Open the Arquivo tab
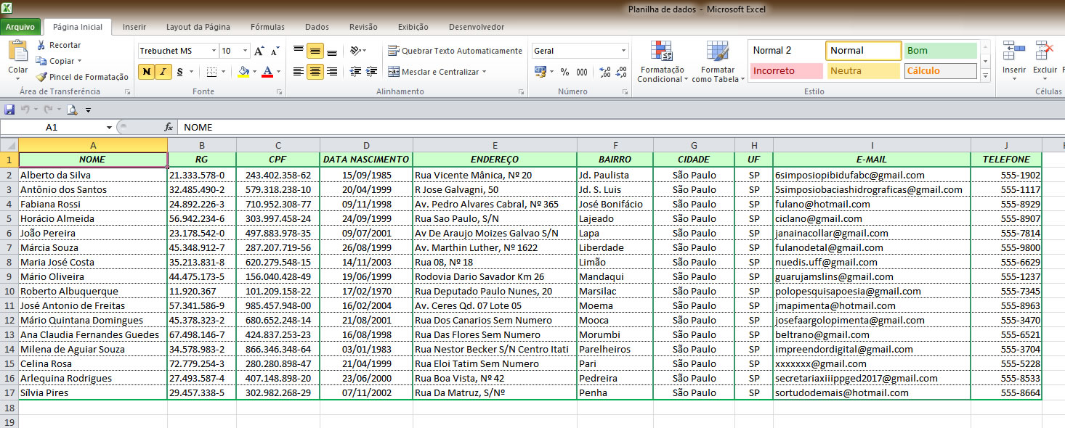This screenshot has width=1065, height=428. click(20, 27)
